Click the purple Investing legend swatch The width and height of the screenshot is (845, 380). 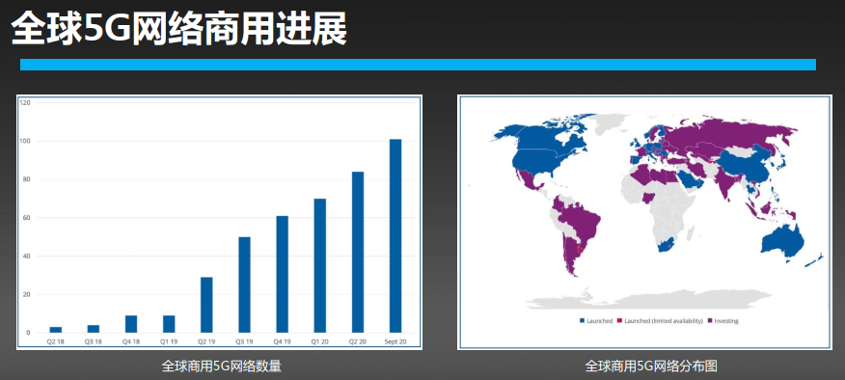pyautogui.click(x=711, y=321)
